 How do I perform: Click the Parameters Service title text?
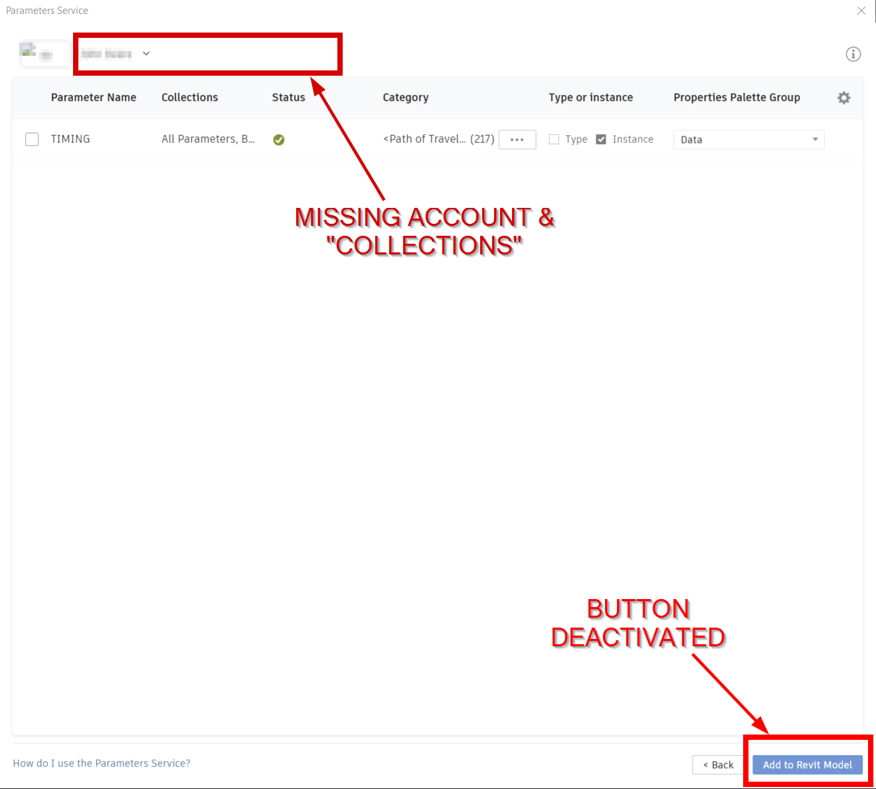[46, 11]
